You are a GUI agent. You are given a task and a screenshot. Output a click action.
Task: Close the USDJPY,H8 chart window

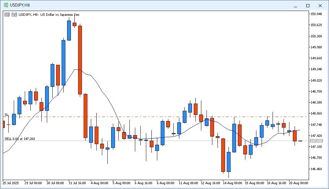click(320, 5)
